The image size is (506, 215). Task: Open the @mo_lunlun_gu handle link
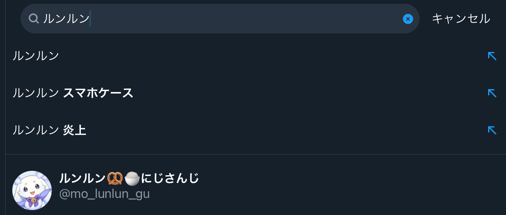[104, 194]
